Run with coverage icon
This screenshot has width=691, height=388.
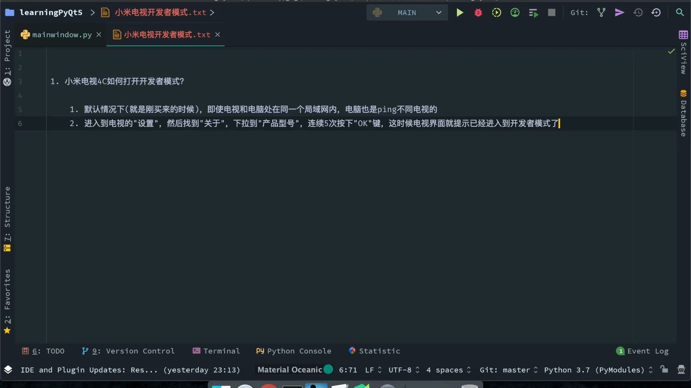[496, 13]
